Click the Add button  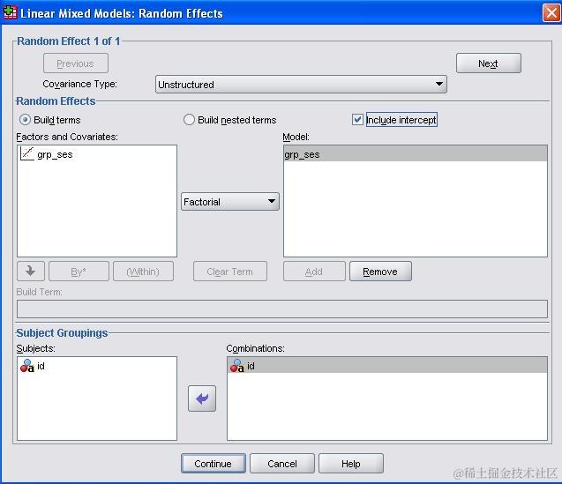(314, 272)
